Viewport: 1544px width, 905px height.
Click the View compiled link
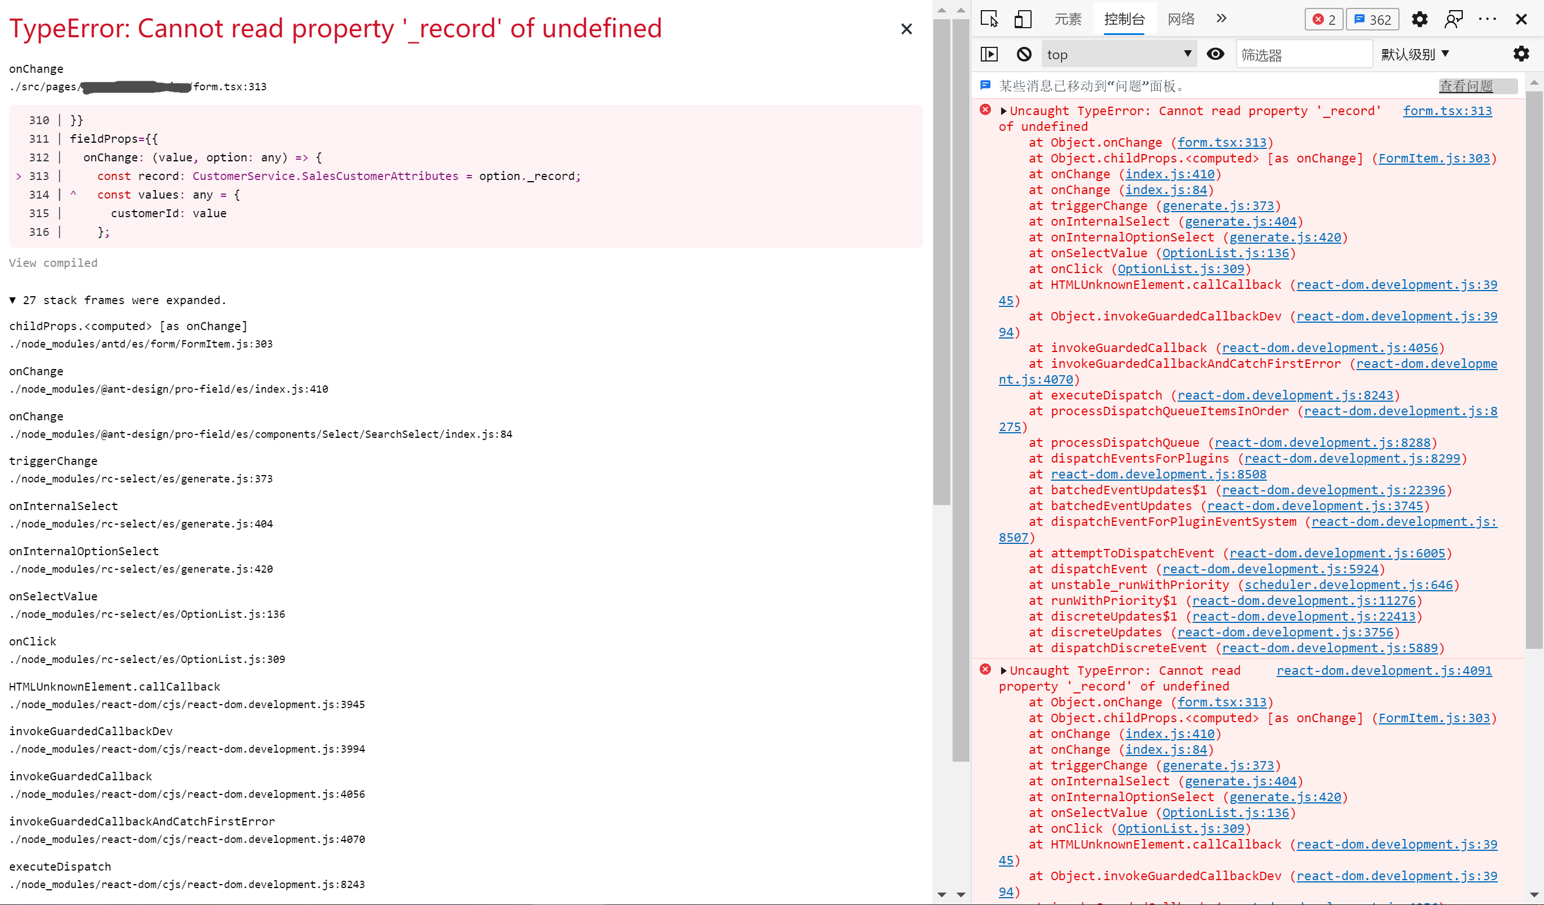(53, 263)
